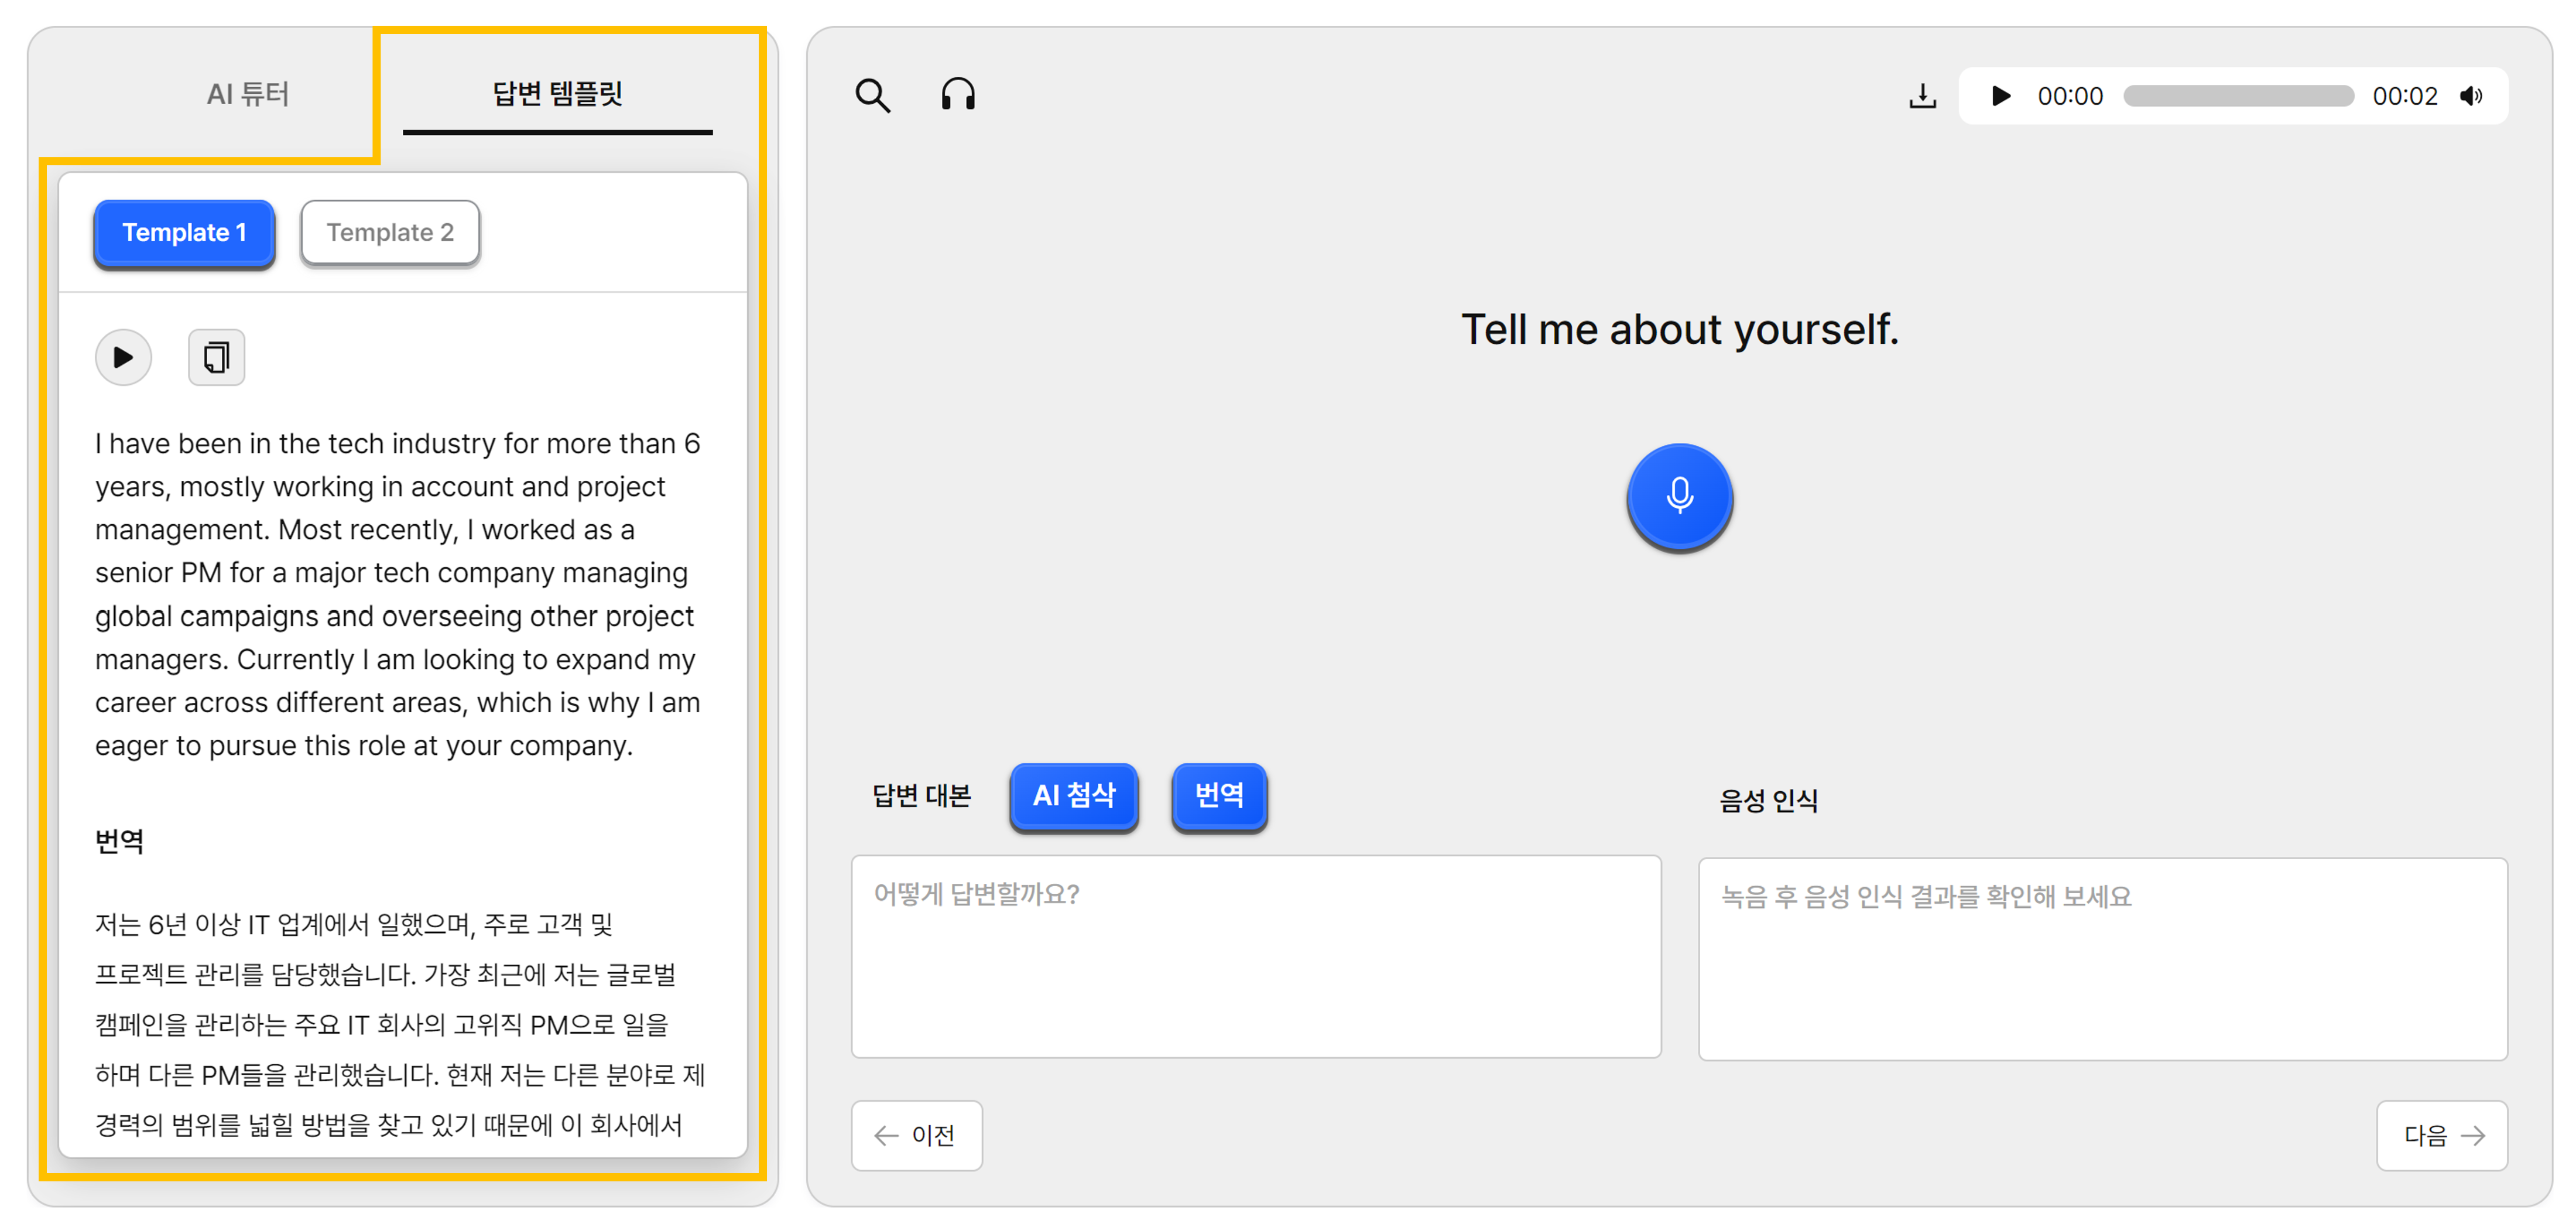The image size is (2576, 1220).
Task: Copy the template answer text
Action: coord(216,357)
